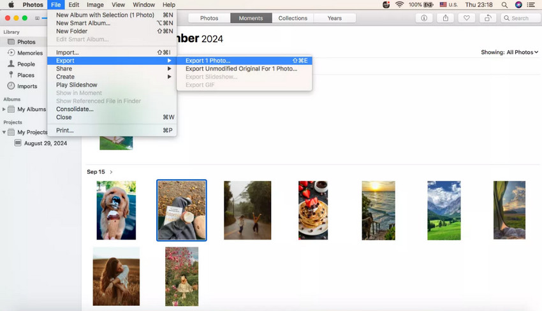Image resolution: width=542 pixels, height=311 pixels.
Task: Open Siri from the menu bar
Action: 518,4
